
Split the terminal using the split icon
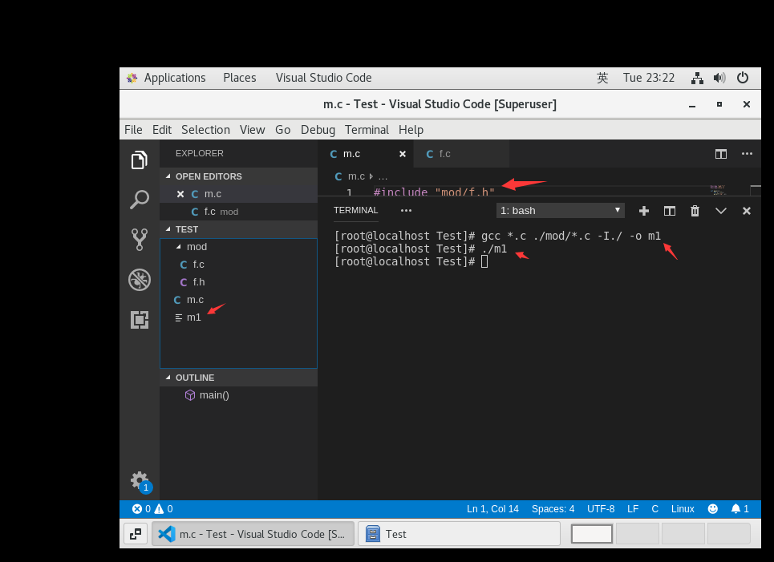tap(670, 210)
